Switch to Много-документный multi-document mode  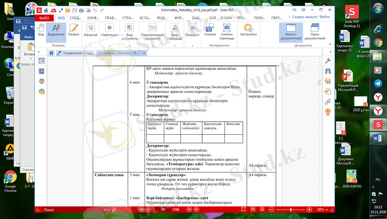tap(291, 31)
